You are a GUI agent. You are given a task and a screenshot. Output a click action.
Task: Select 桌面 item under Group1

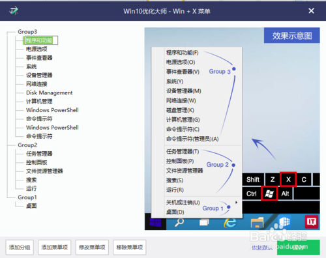coord(31,206)
